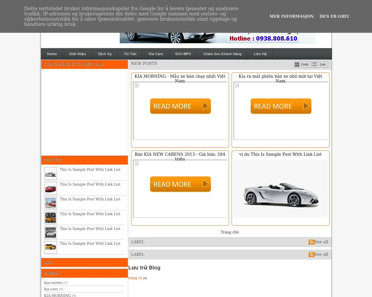
Task: Click the Lưu trữ Blog heading
Action: (144, 268)
